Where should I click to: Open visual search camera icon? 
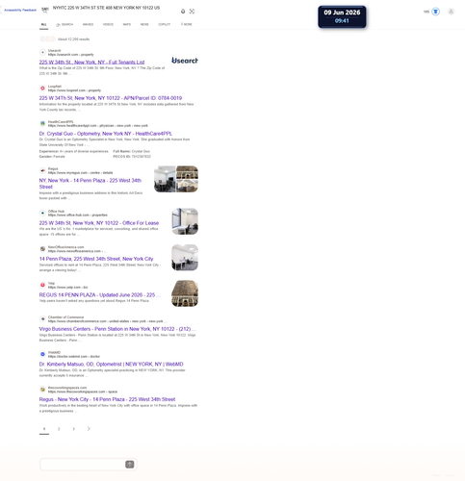point(192,12)
